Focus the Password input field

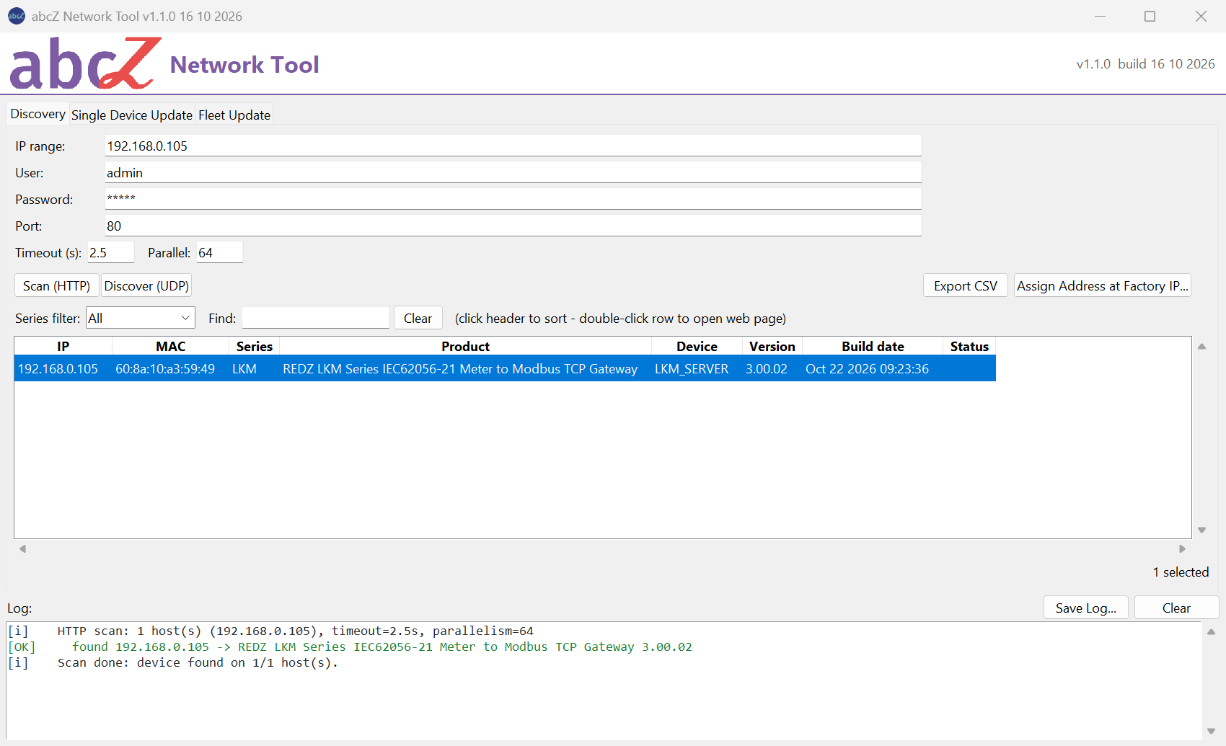point(513,199)
